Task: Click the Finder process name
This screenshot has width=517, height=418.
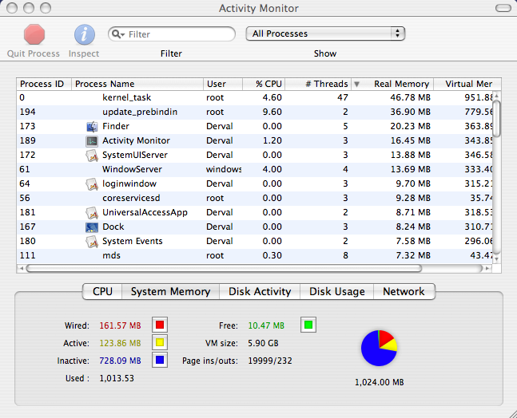Action: (x=116, y=126)
